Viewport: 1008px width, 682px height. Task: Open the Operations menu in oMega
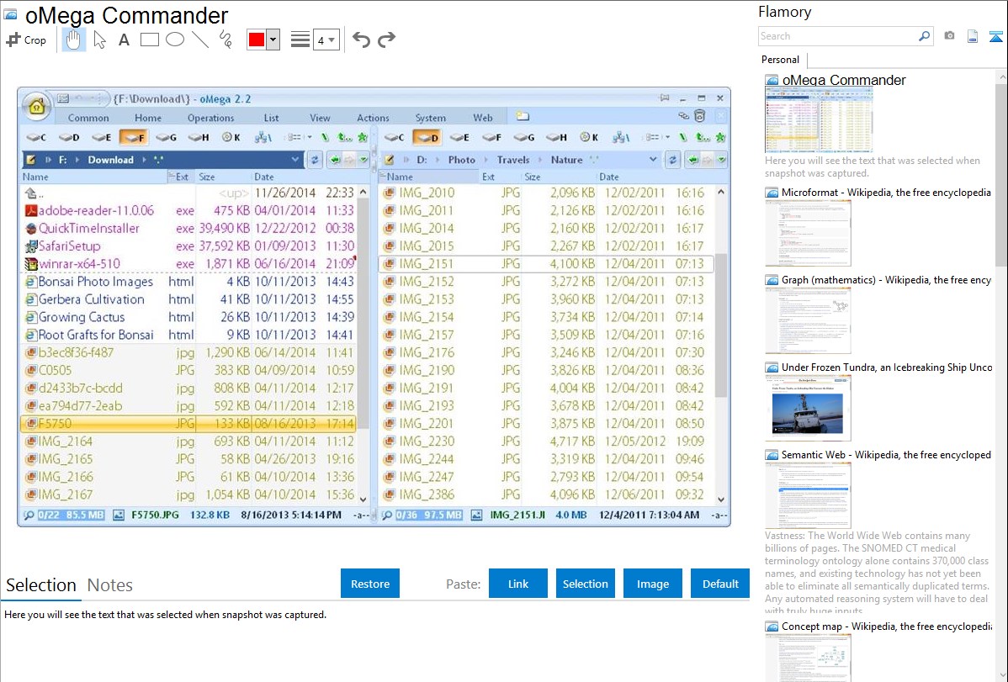211,118
